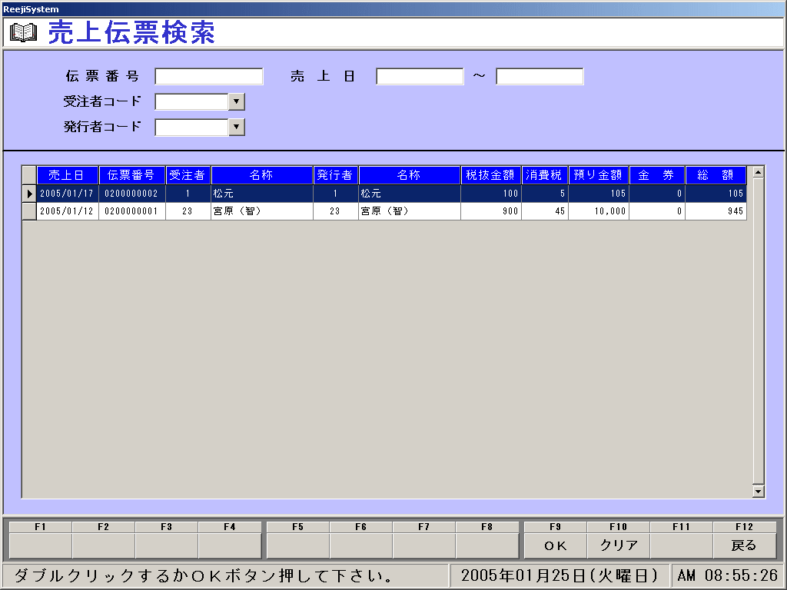Click the 預り金額 column header
Screen dimensions: 787x590
[598, 175]
